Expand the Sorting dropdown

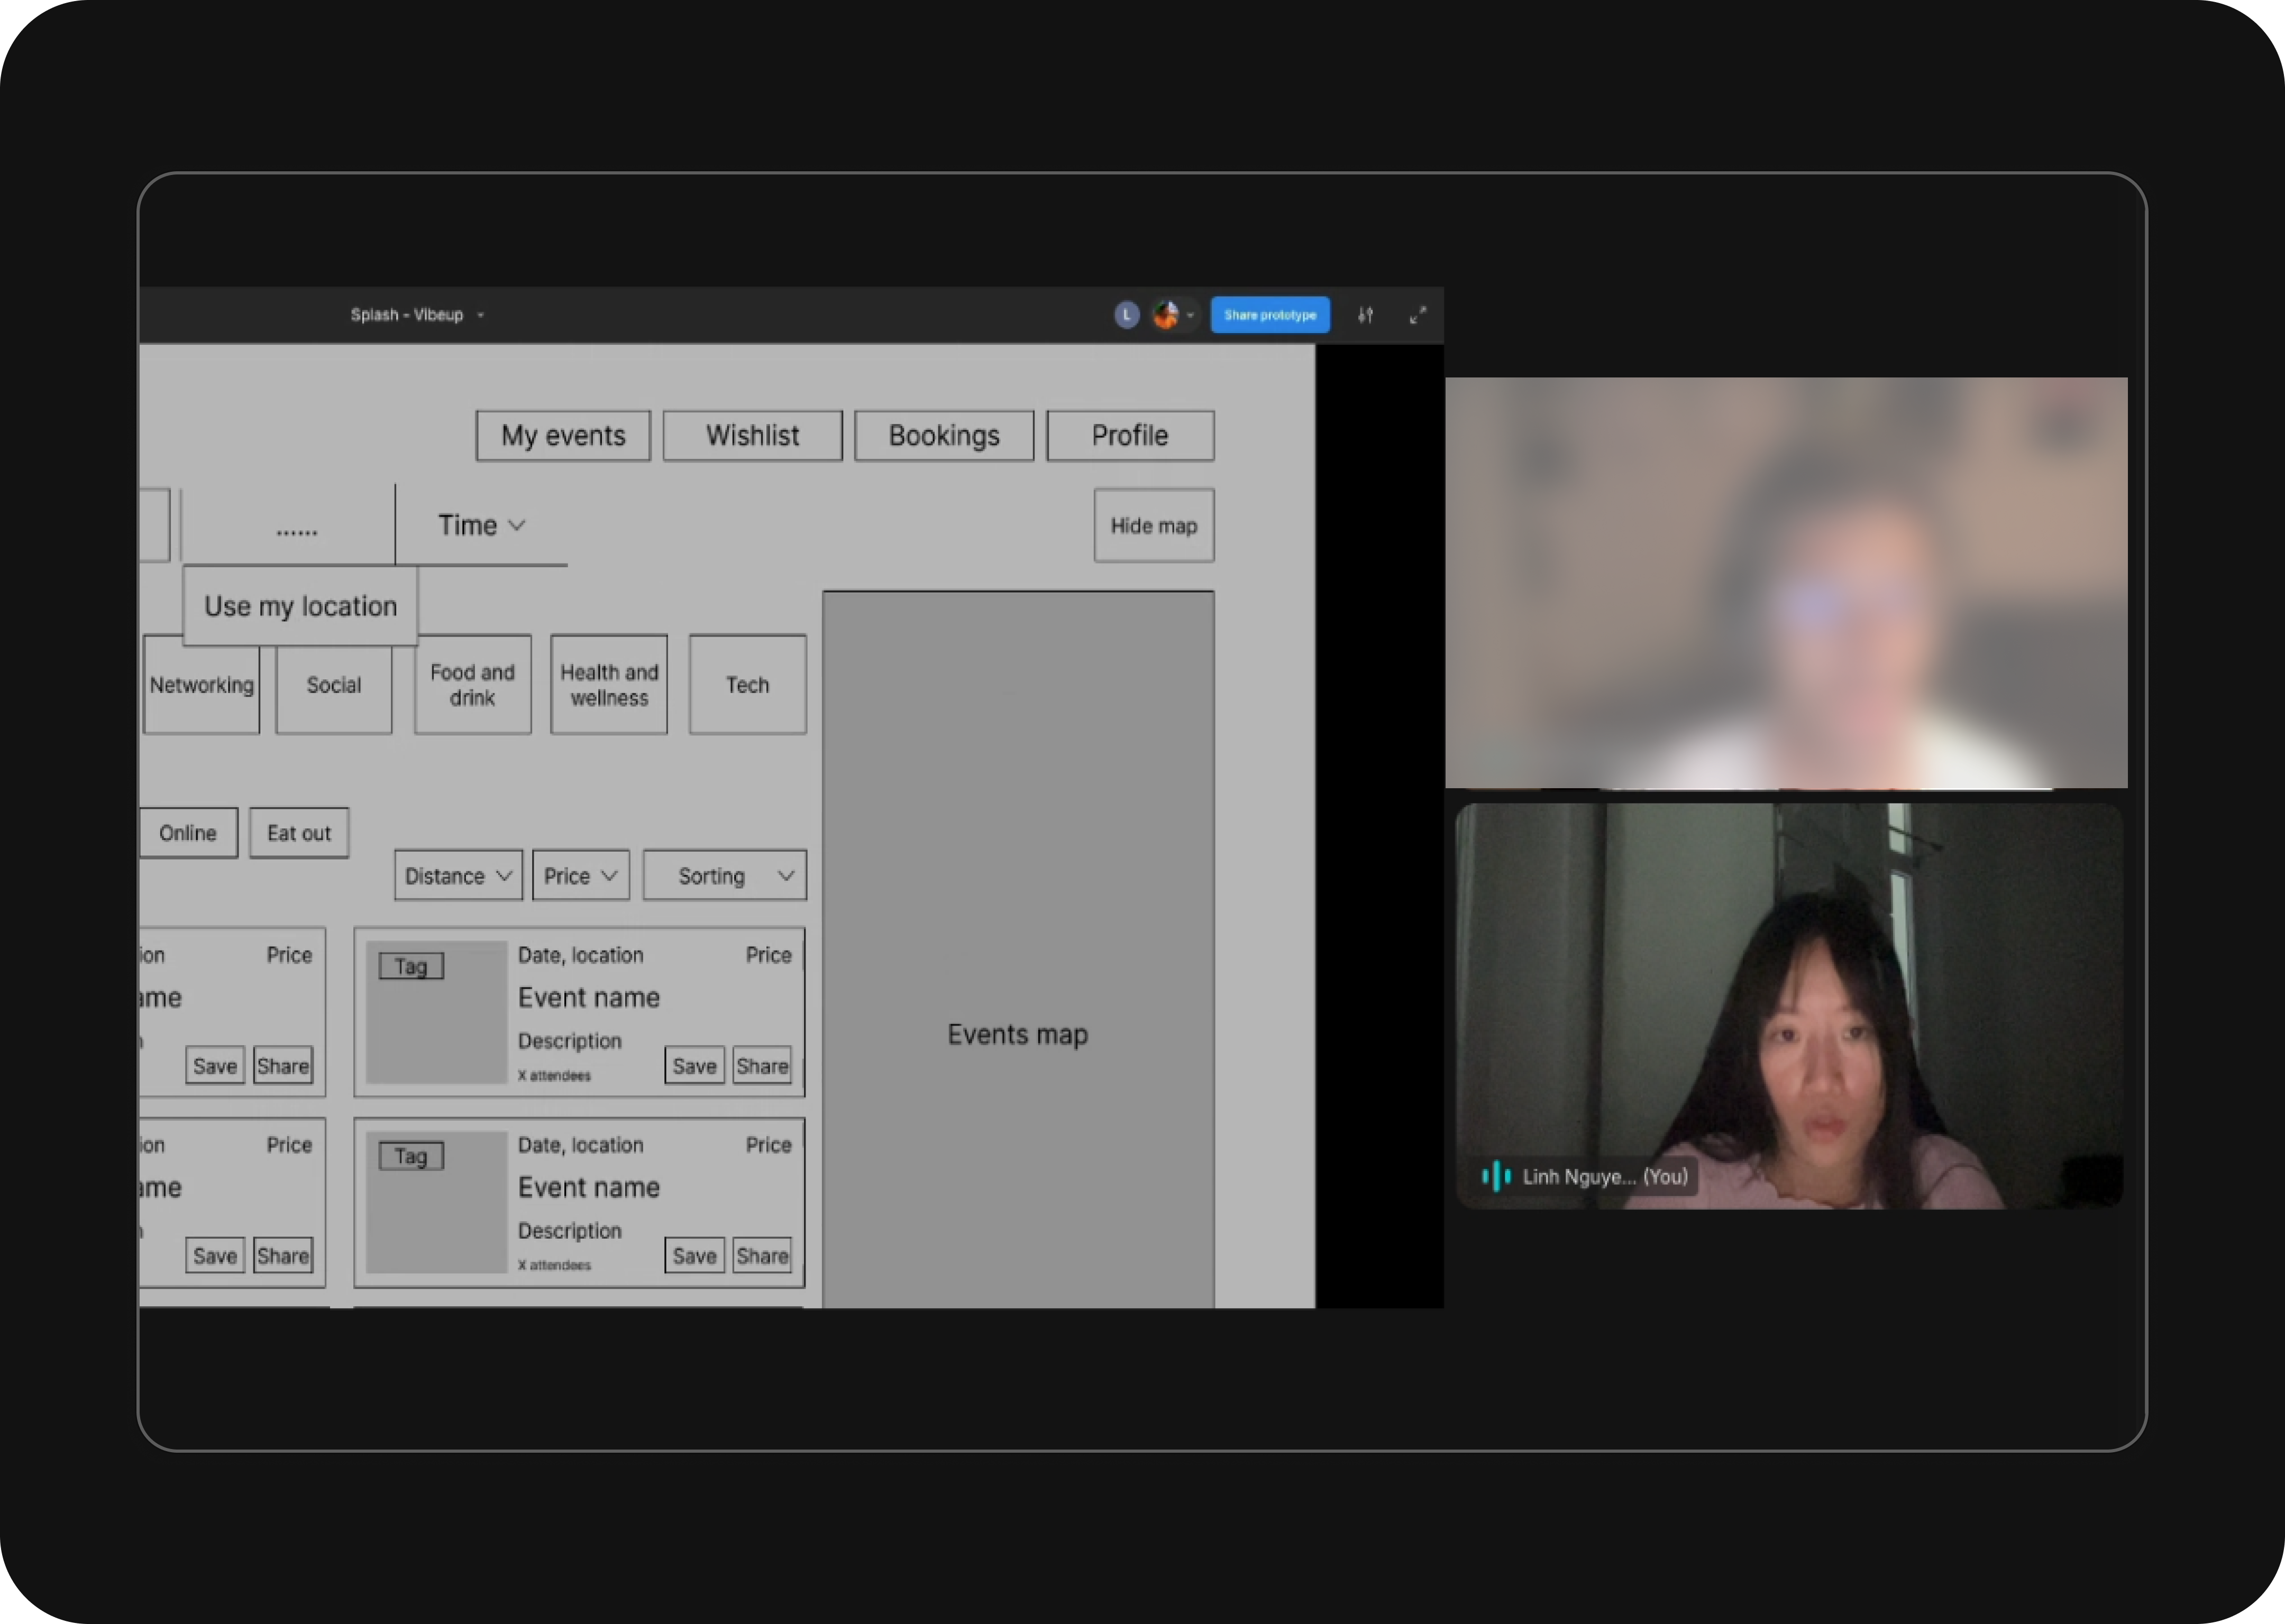click(x=724, y=876)
